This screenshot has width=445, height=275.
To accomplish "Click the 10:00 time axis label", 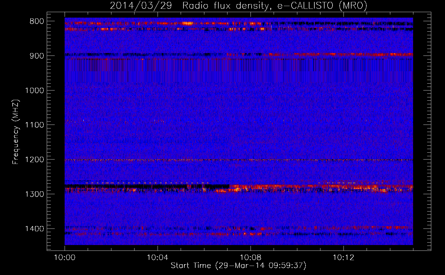I will (65, 258).
